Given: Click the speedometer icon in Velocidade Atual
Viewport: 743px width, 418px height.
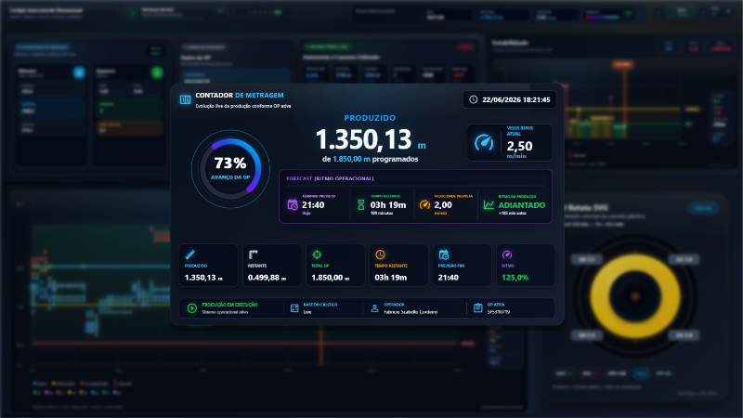Looking at the screenshot, I should pyautogui.click(x=484, y=143).
